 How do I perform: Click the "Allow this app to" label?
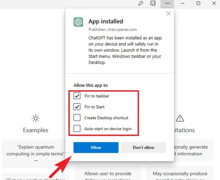click(x=90, y=85)
